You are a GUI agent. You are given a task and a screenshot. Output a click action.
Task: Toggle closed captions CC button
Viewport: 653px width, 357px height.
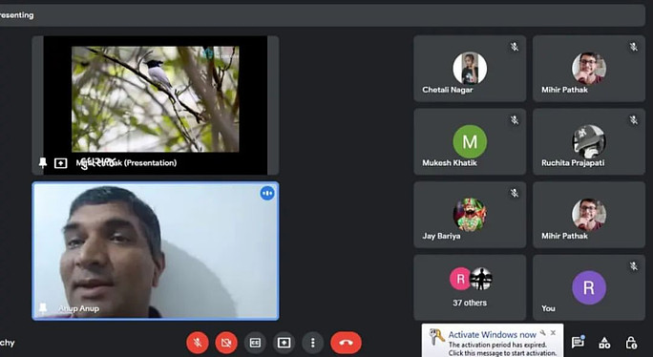(255, 343)
